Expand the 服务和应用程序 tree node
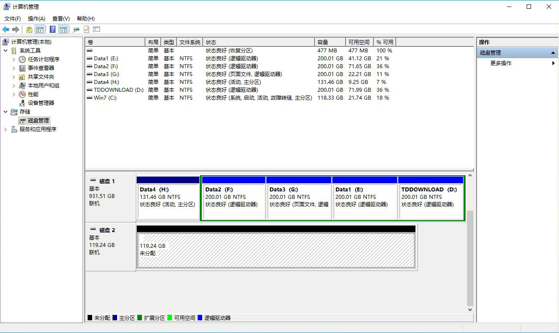This screenshot has height=333, width=559. [6, 129]
